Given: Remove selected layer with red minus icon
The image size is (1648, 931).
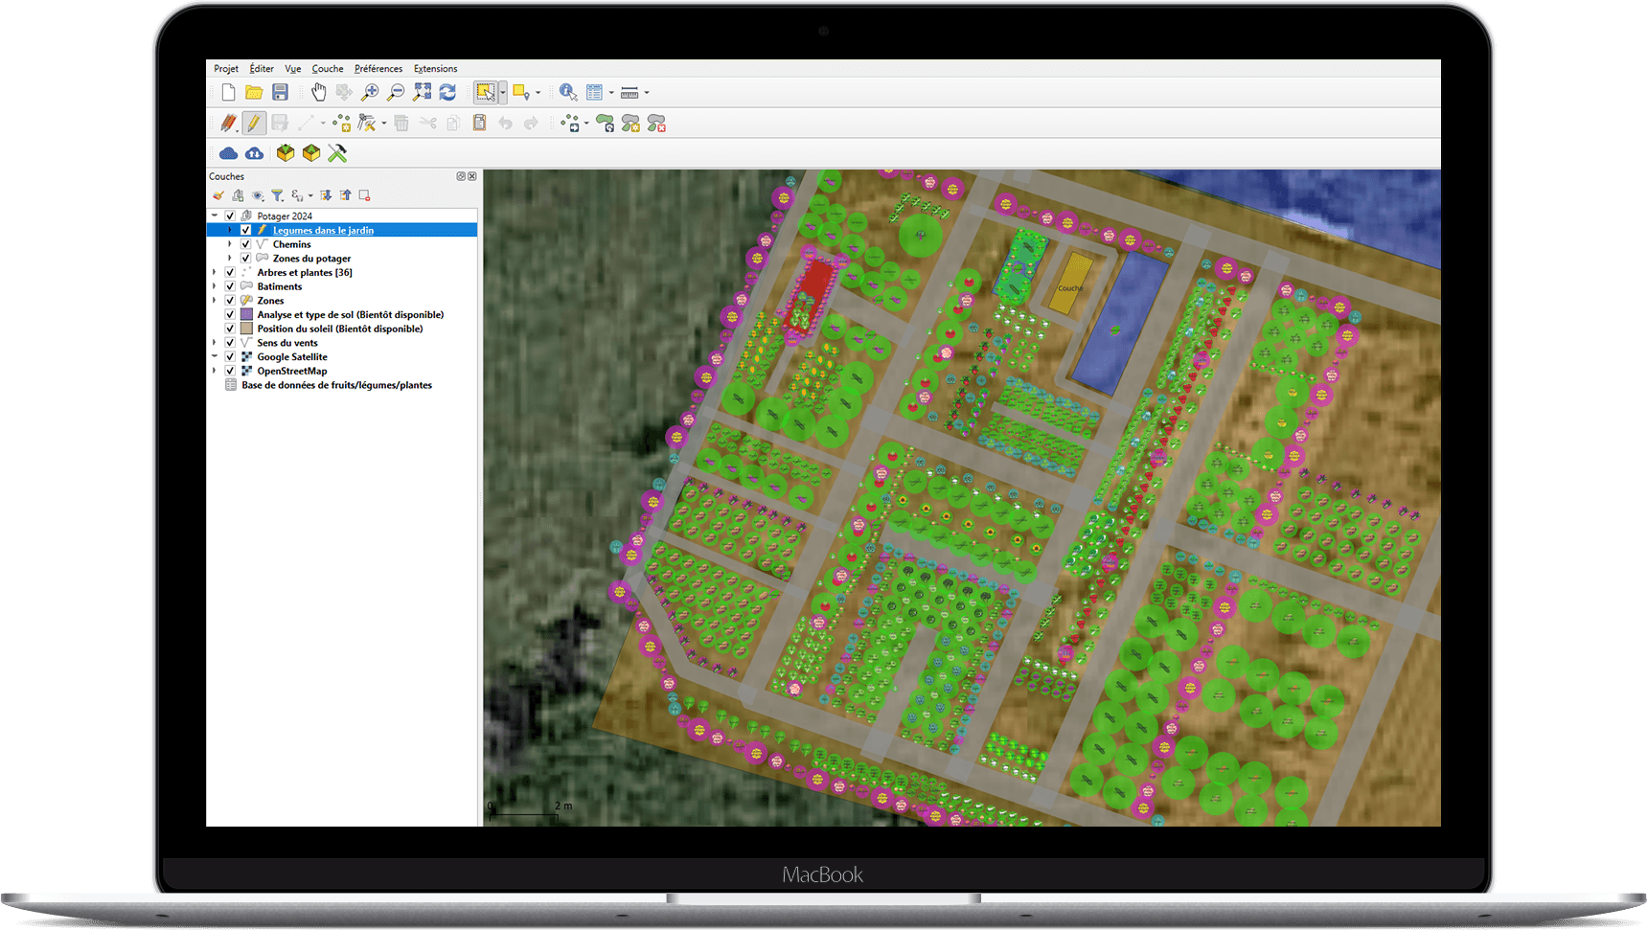Looking at the screenshot, I should click(x=364, y=195).
